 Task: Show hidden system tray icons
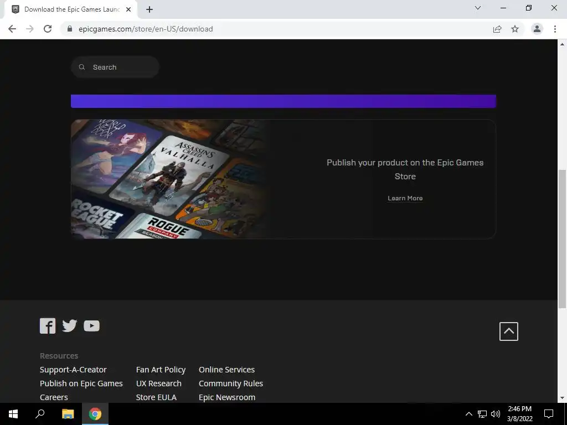pyautogui.click(x=468, y=414)
